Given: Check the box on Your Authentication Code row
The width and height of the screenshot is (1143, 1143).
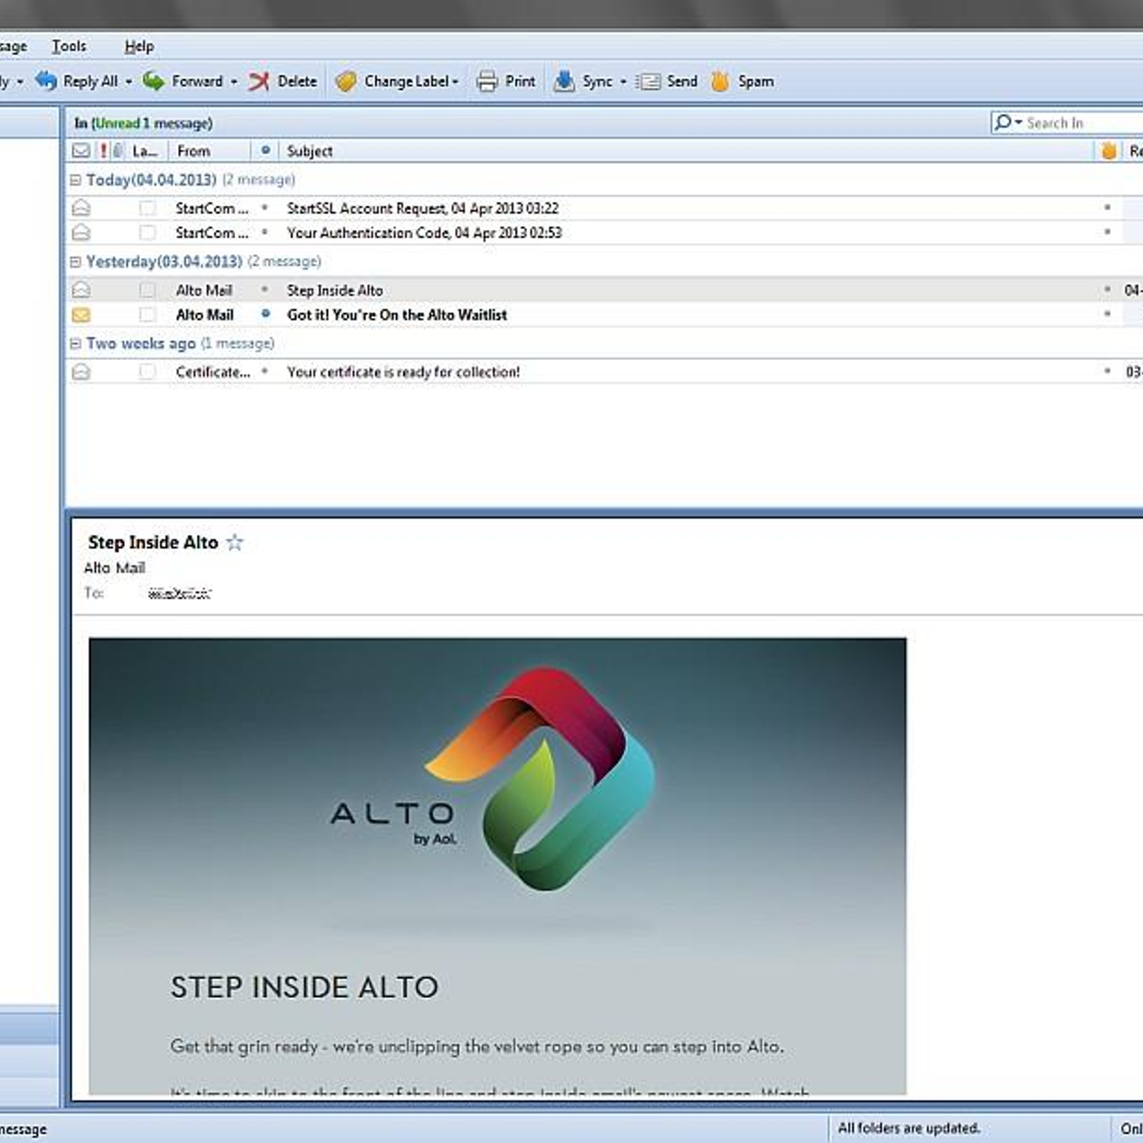Looking at the screenshot, I should pyautogui.click(x=147, y=232).
